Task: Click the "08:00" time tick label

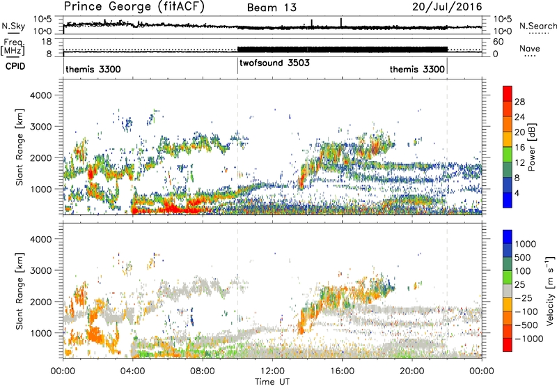Action: point(203,371)
